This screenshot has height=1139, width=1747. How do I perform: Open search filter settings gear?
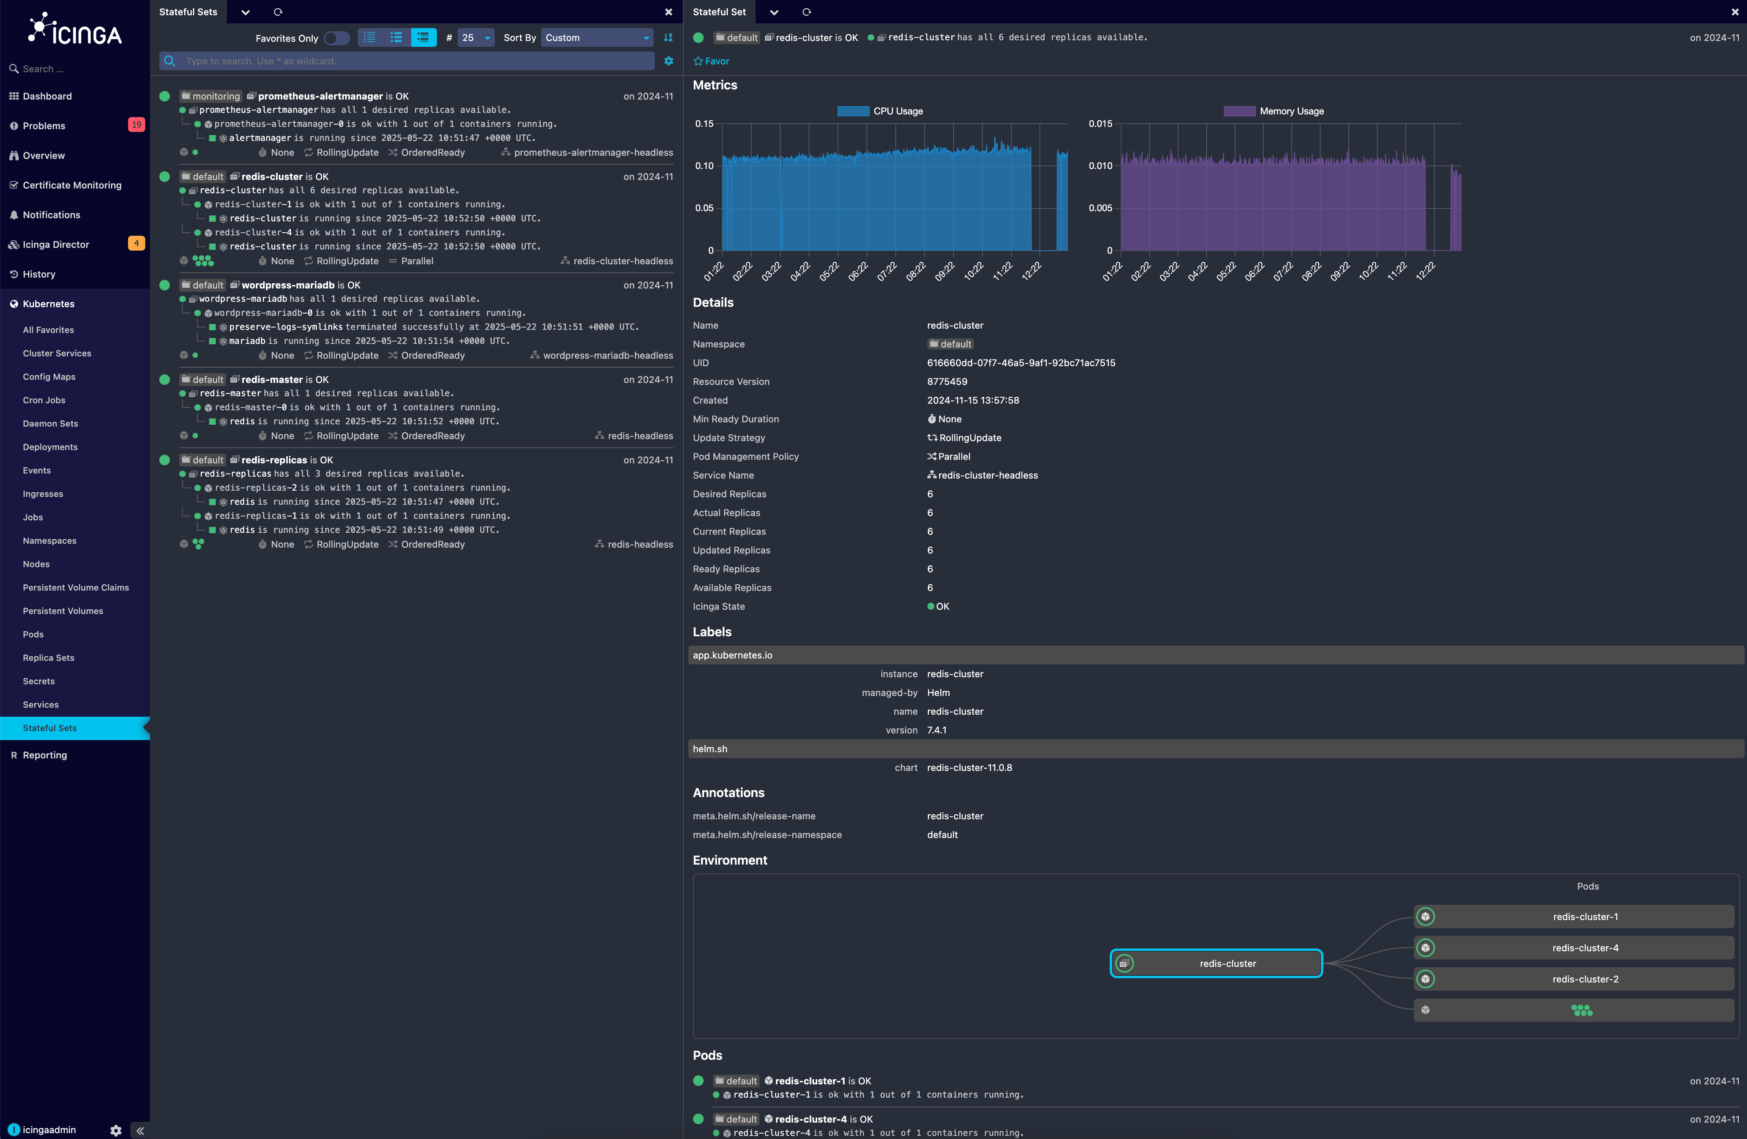(x=669, y=61)
